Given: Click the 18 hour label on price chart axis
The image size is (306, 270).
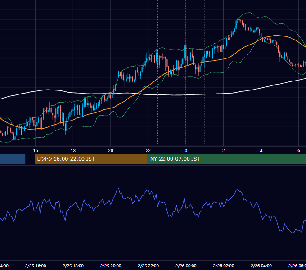Looking at the screenshot, I should [73, 151].
